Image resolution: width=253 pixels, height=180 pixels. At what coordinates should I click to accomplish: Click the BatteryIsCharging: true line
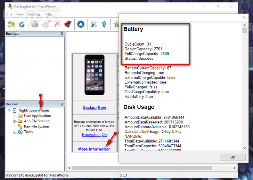pyautogui.click(x=144, y=73)
